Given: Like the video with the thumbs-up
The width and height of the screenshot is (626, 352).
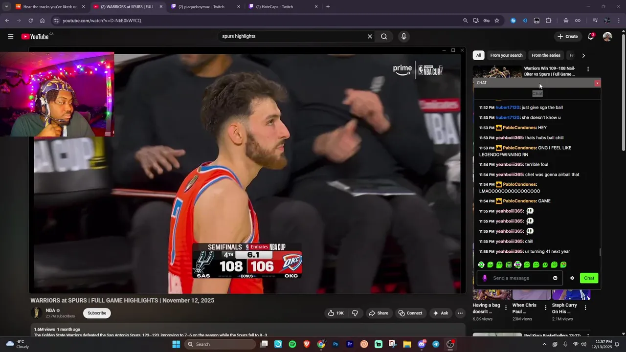Looking at the screenshot, I should click(x=335, y=313).
